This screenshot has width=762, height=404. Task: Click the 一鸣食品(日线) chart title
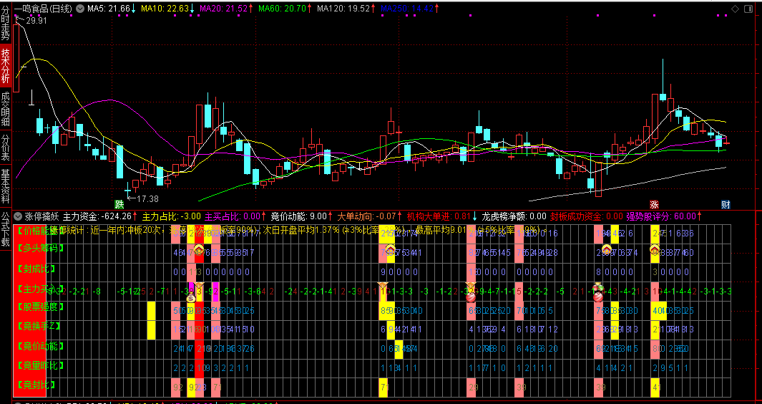click(x=43, y=9)
